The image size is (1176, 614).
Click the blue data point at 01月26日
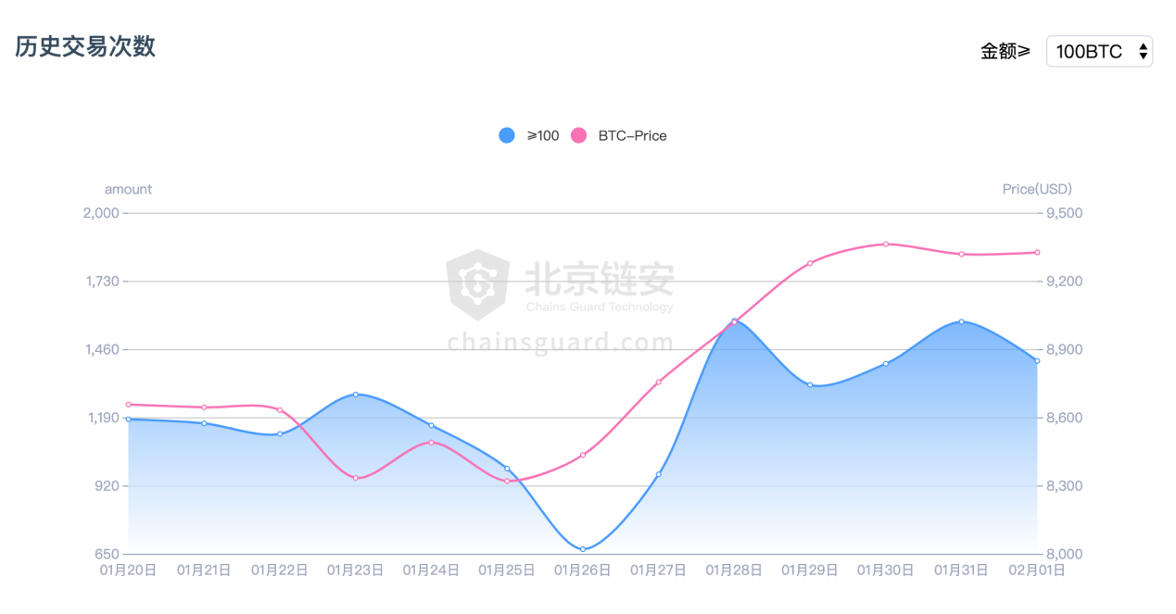[x=583, y=549]
